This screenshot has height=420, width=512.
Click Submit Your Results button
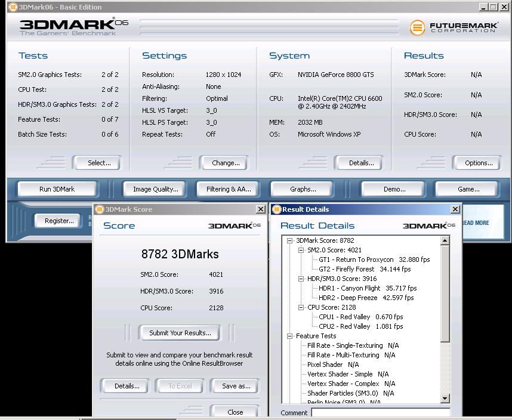(x=179, y=333)
